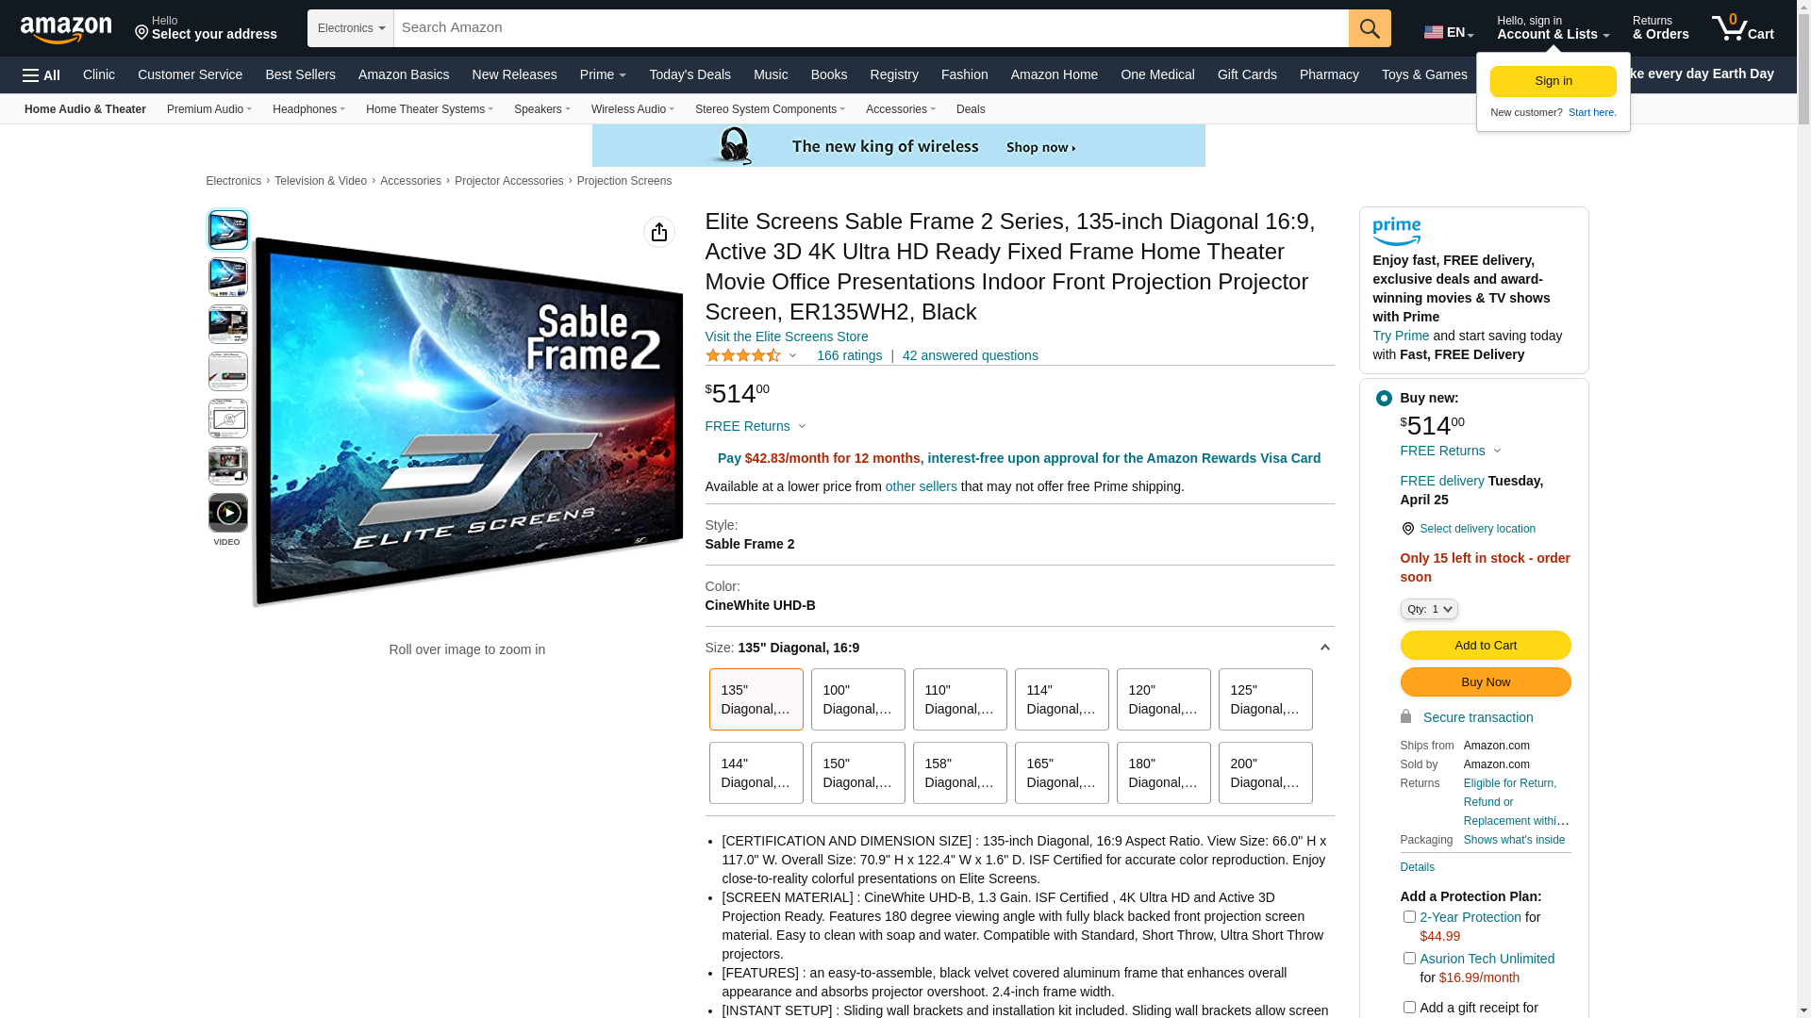Click the Prime logo in sidebar
Viewport: 1811px width, 1018px height.
point(1397,232)
